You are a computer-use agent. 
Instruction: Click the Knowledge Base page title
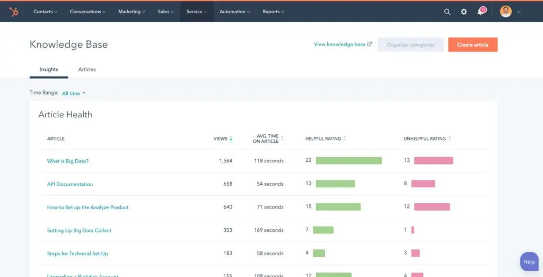pyautogui.click(x=68, y=45)
